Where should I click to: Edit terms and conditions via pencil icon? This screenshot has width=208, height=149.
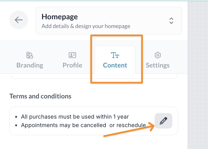point(163,121)
